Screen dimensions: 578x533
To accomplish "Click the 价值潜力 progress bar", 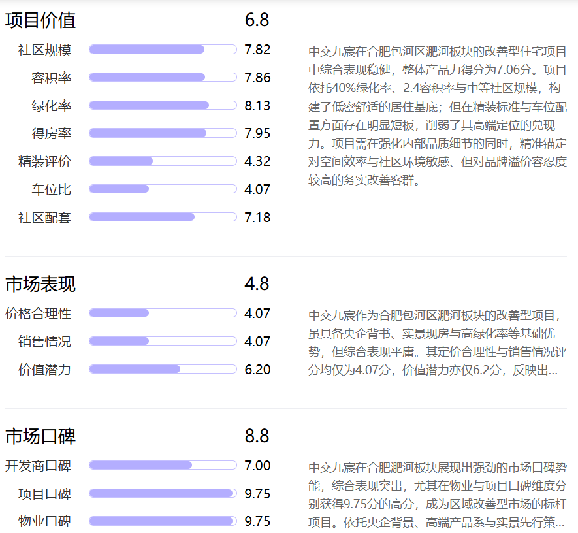I will click(163, 369).
